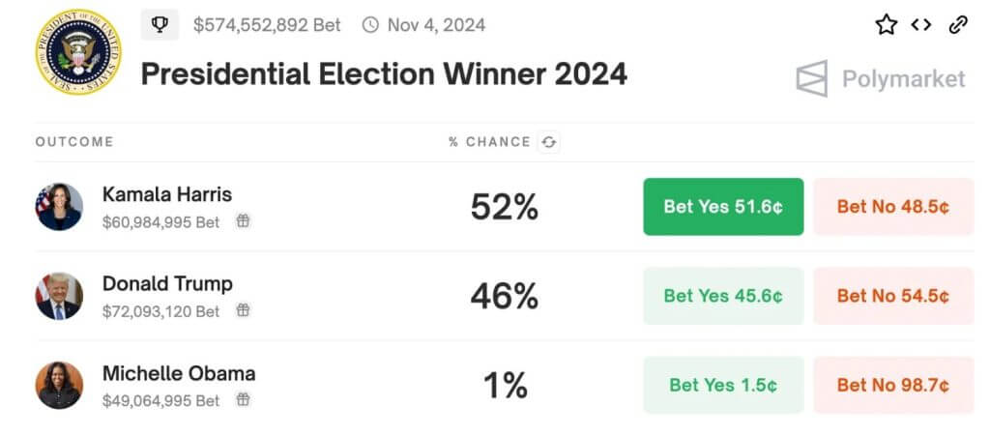This screenshot has width=990, height=436.
Task: Bookmark market with the star icon
Action: coord(886,24)
